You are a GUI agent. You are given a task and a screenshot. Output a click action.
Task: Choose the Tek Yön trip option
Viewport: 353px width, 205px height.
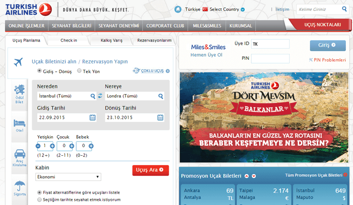[79, 71]
